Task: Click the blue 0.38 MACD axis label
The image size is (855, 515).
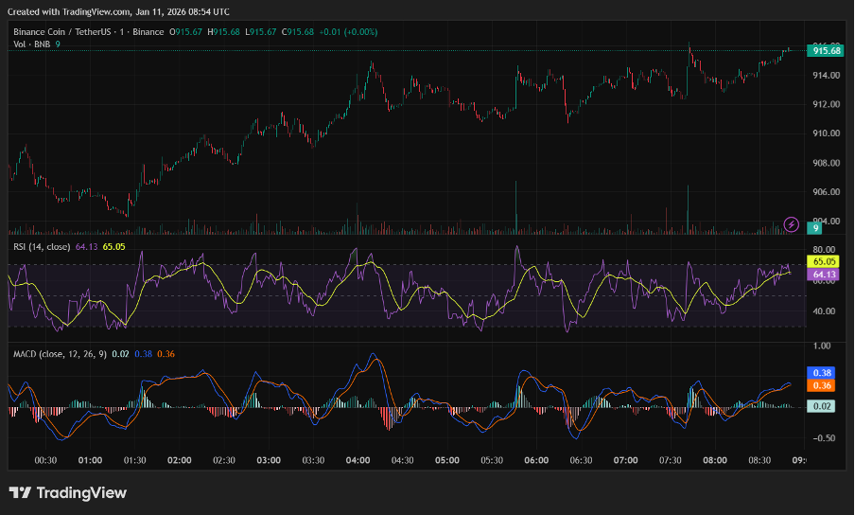Action: (822, 373)
